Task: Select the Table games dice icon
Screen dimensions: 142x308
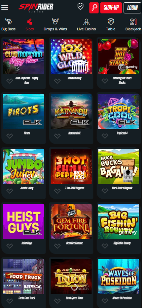Action: [111, 21]
